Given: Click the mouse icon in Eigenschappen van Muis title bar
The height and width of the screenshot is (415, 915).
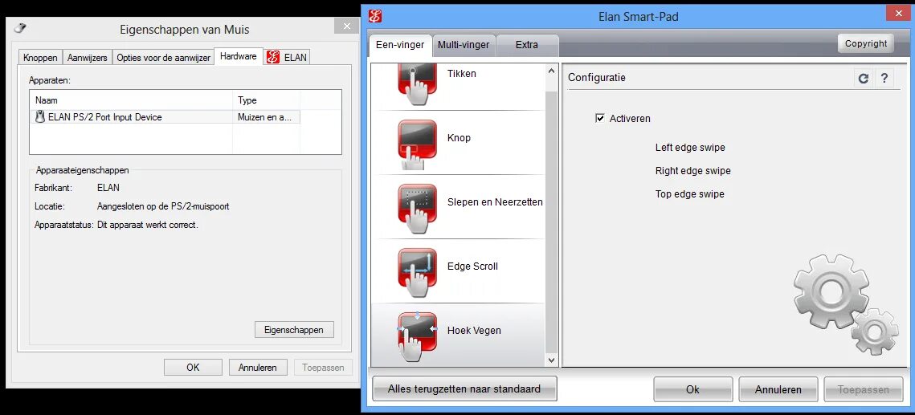Looking at the screenshot, I should click(x=20, y=28).
